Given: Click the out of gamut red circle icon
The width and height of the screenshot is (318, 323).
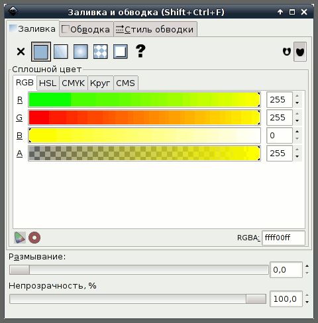Looking at the screenshot, I should 34,238.
